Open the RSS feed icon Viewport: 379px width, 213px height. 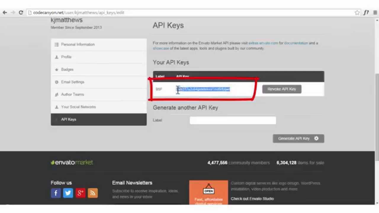pos(93,193)
